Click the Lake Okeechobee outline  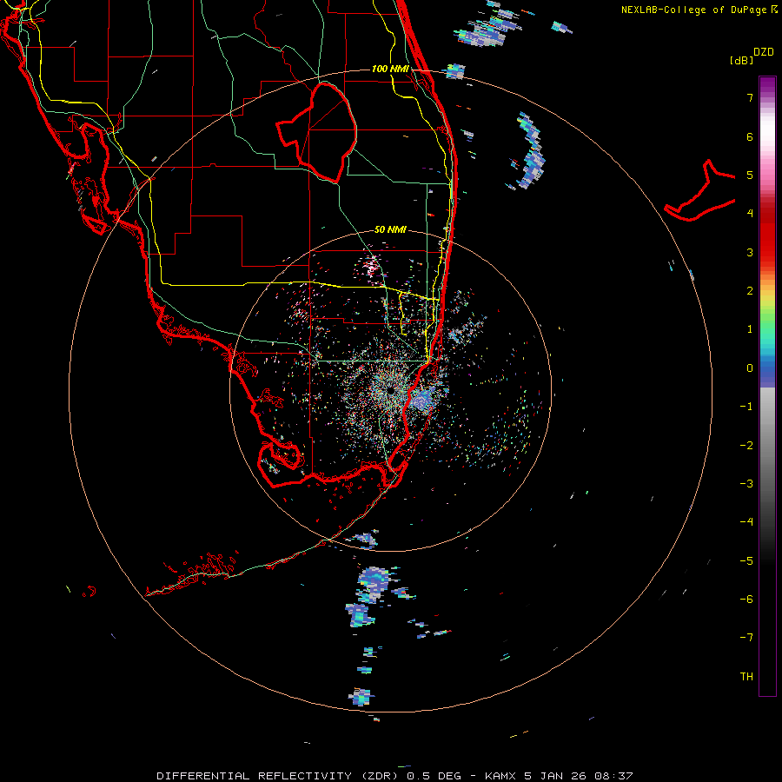(316, 132)
